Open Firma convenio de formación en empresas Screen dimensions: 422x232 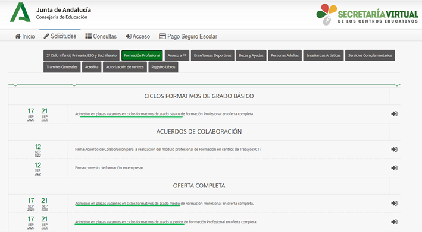(110, 168)
